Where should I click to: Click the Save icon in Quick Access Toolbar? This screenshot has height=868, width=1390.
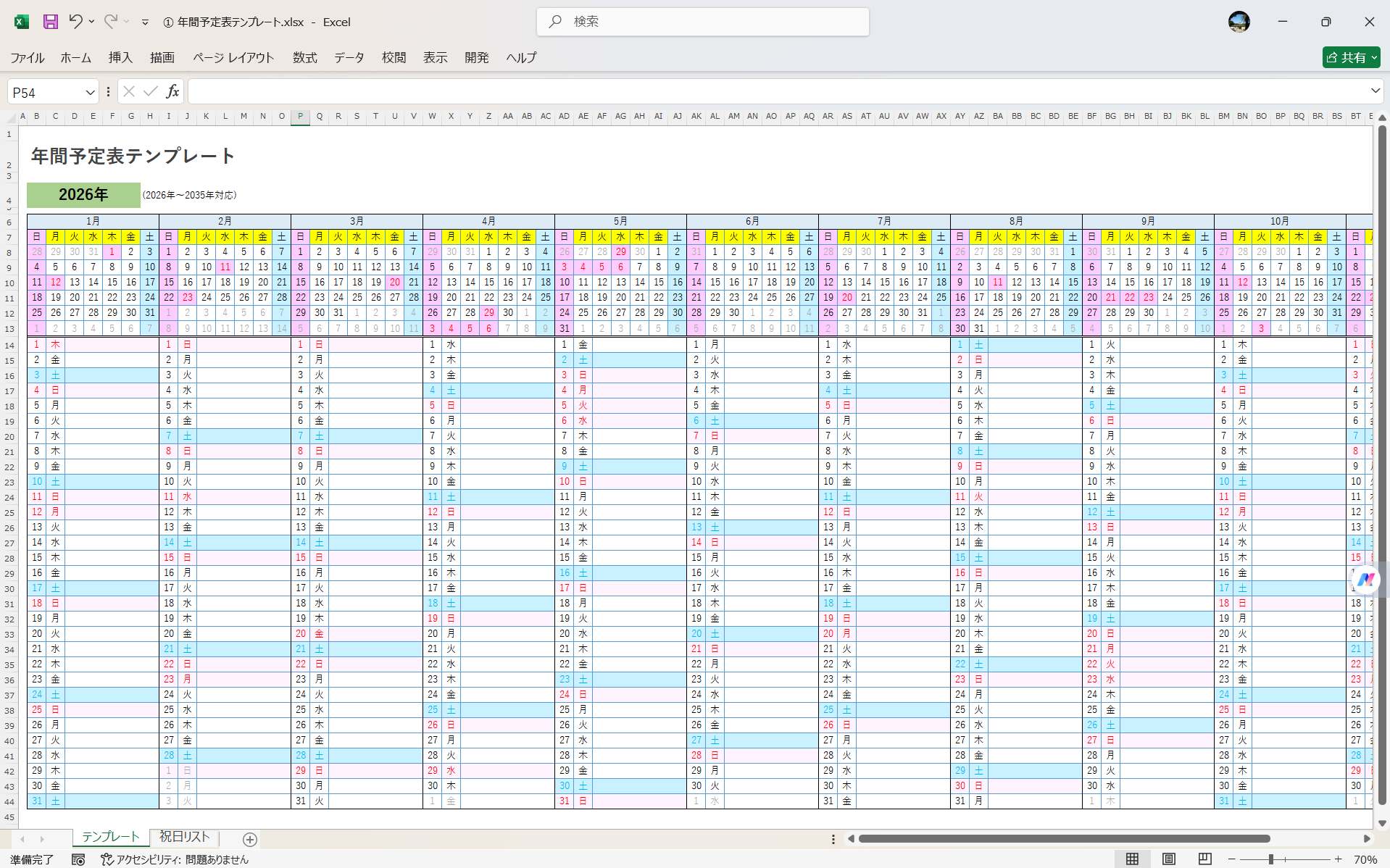click(x=49, y=22)
